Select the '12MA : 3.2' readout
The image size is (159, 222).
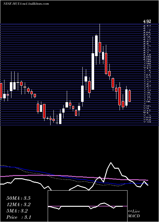[18, 205]
